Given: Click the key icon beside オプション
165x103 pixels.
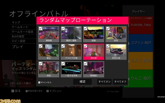Looking at the screenshot, I should [47, 91].
